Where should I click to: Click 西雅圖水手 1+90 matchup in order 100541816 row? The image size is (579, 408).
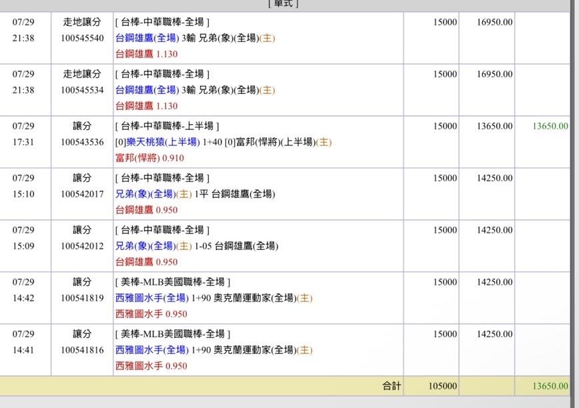click(x=214, y=350)
